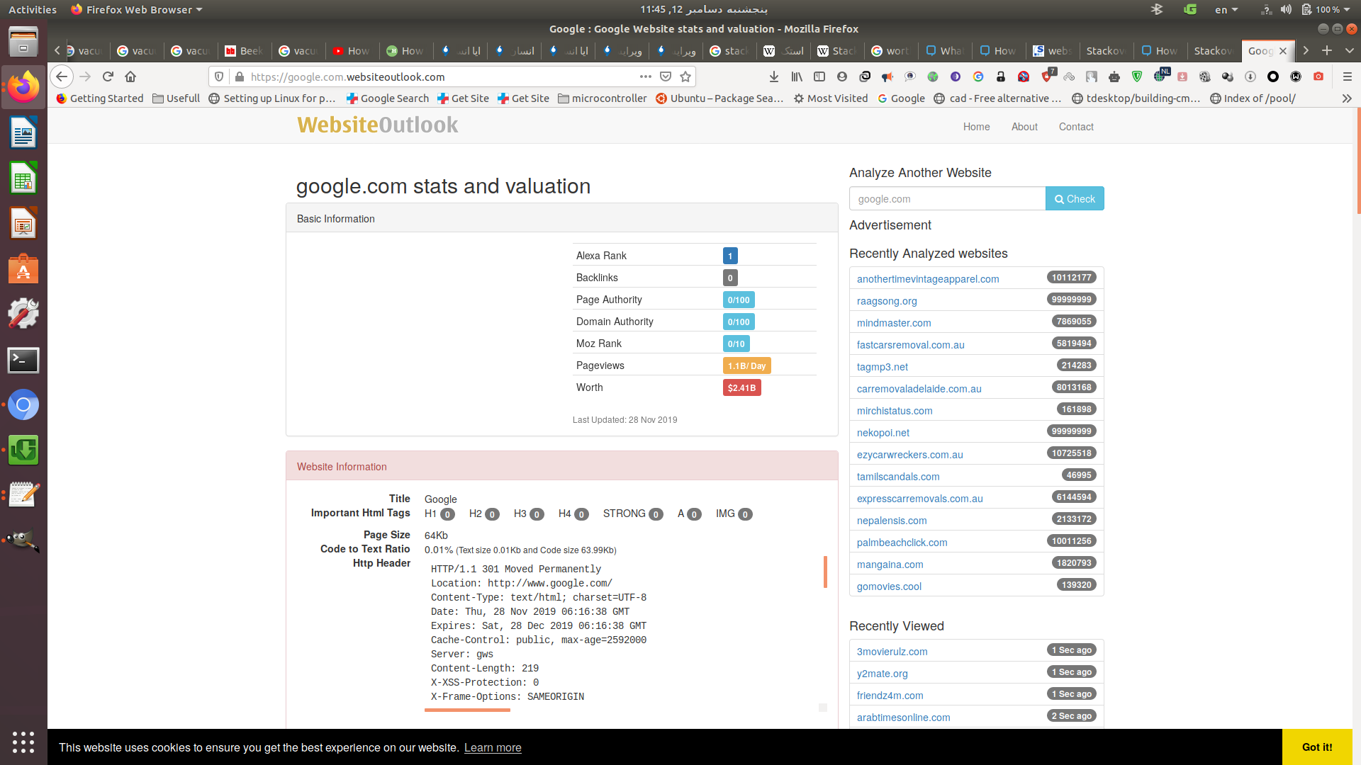The height and width of the screenshot is (765, 1361).
Task: Open the Downloads arrow in toolbar
Action: pyautogui.click(x=774, y=76)
